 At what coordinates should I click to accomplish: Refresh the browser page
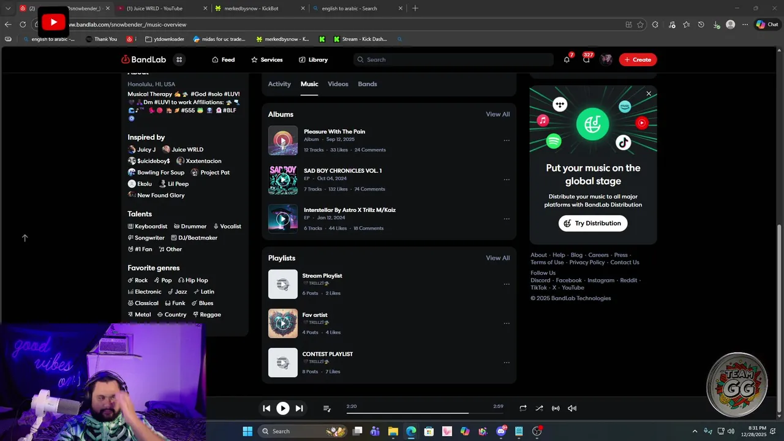[x=23, y=24]
